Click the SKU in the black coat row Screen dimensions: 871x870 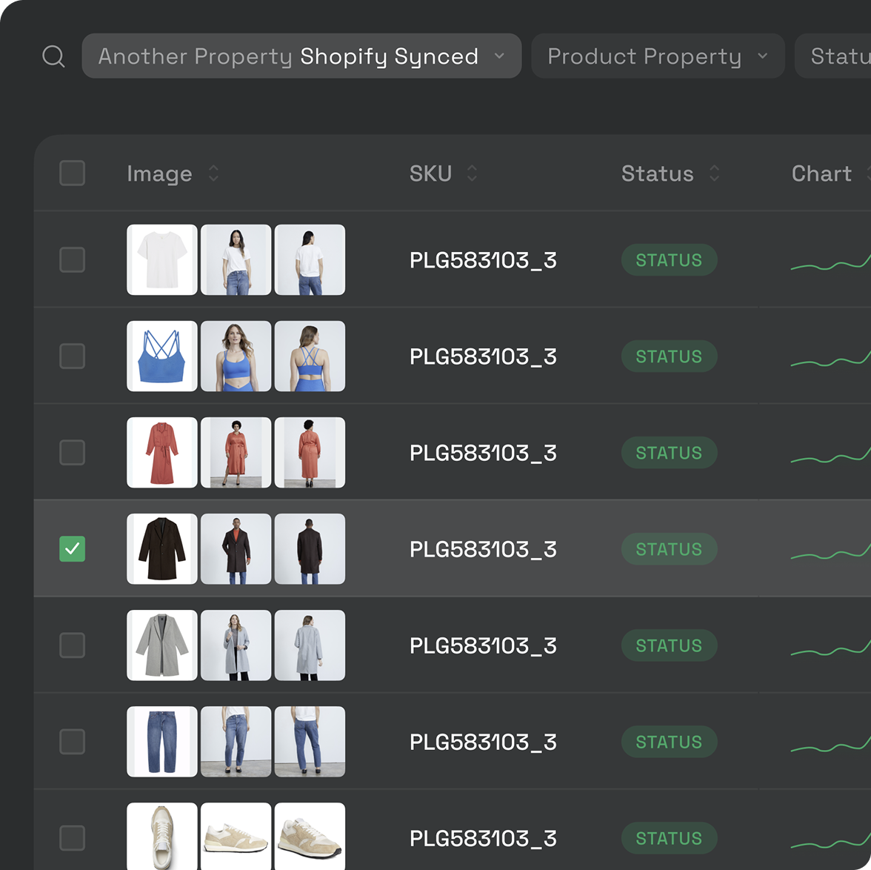[x=483, y=549]
